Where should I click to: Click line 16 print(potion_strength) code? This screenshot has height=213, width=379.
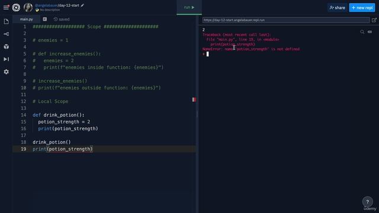point(68,128)
